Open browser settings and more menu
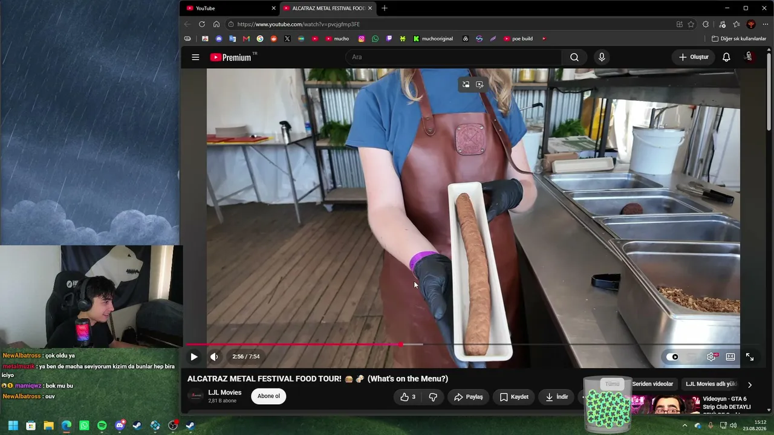Screen dimensions: 774x435 [766, 24]
